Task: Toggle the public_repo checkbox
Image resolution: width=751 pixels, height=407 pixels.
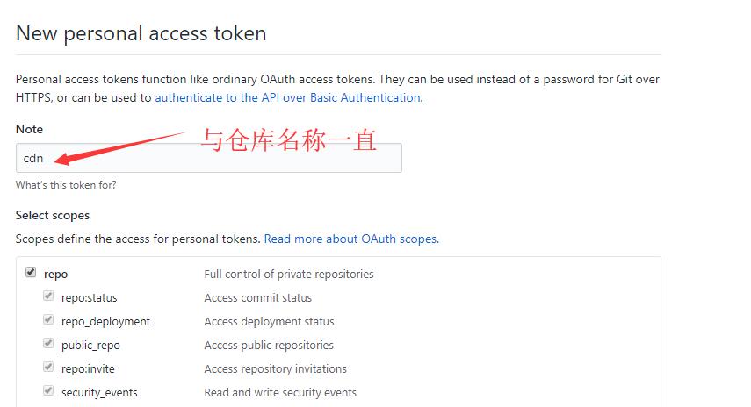Action: click(49, 344)
